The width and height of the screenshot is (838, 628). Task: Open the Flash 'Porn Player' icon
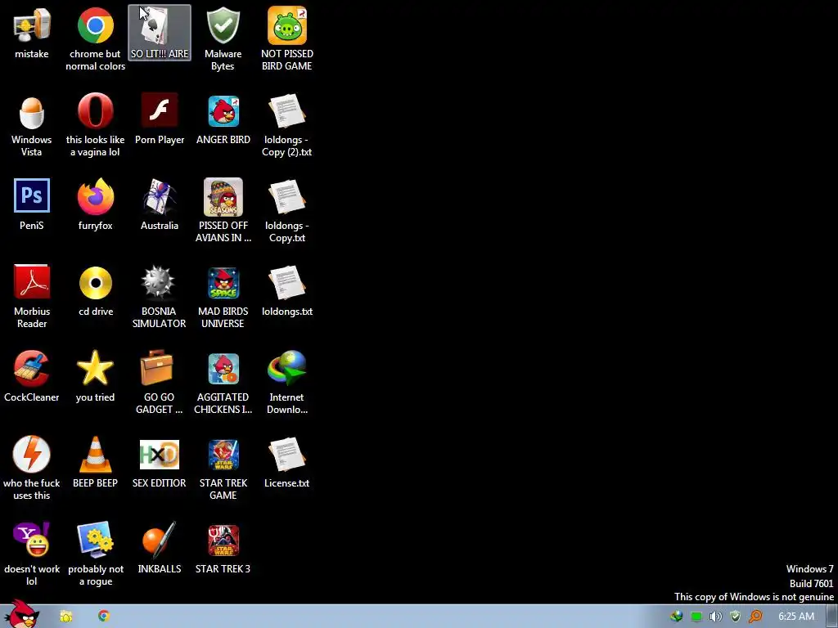point(160,119)
